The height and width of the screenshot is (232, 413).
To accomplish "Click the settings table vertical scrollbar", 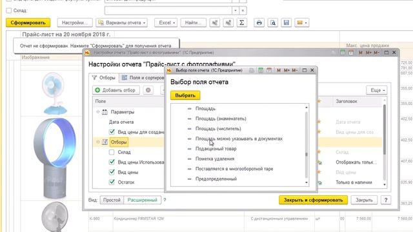I will tap(385, 129).
